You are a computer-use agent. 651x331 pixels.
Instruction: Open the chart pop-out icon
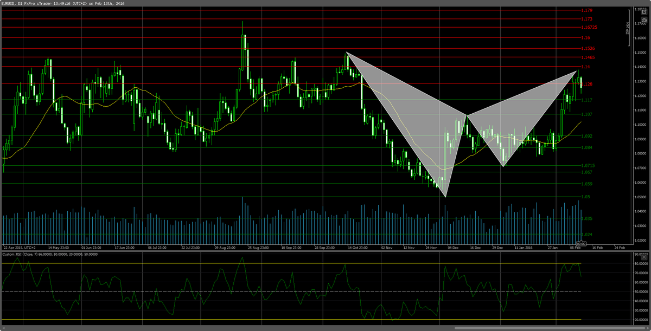click(x=644, y=12)
